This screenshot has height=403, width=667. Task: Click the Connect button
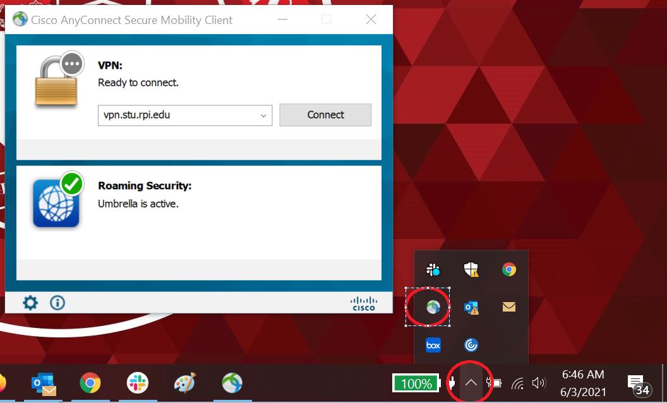(x=325, y=115)
